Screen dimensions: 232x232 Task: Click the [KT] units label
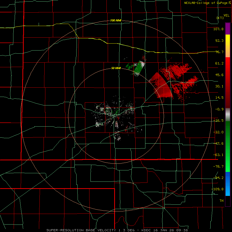click(x=220, y=18)
